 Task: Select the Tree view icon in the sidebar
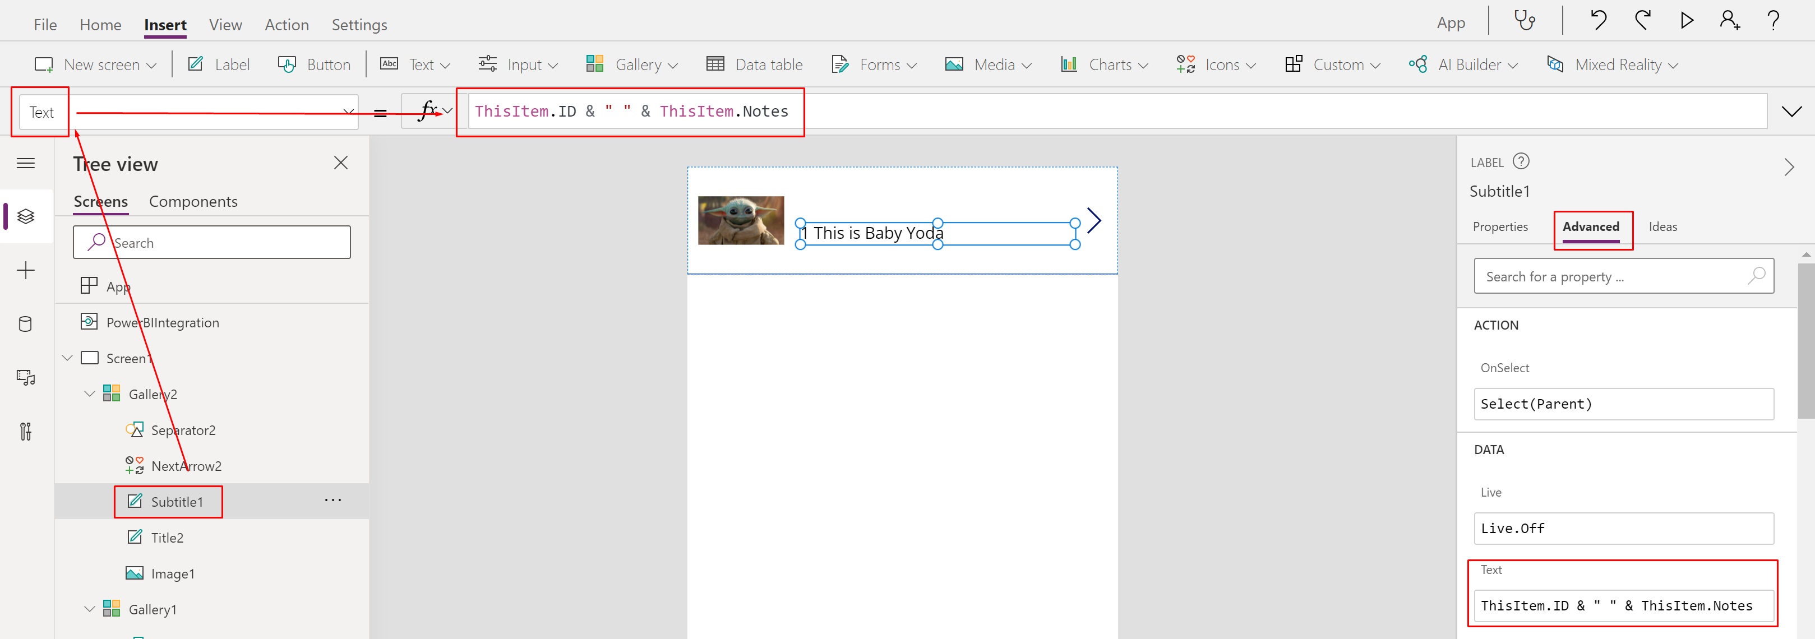(25, 216)
